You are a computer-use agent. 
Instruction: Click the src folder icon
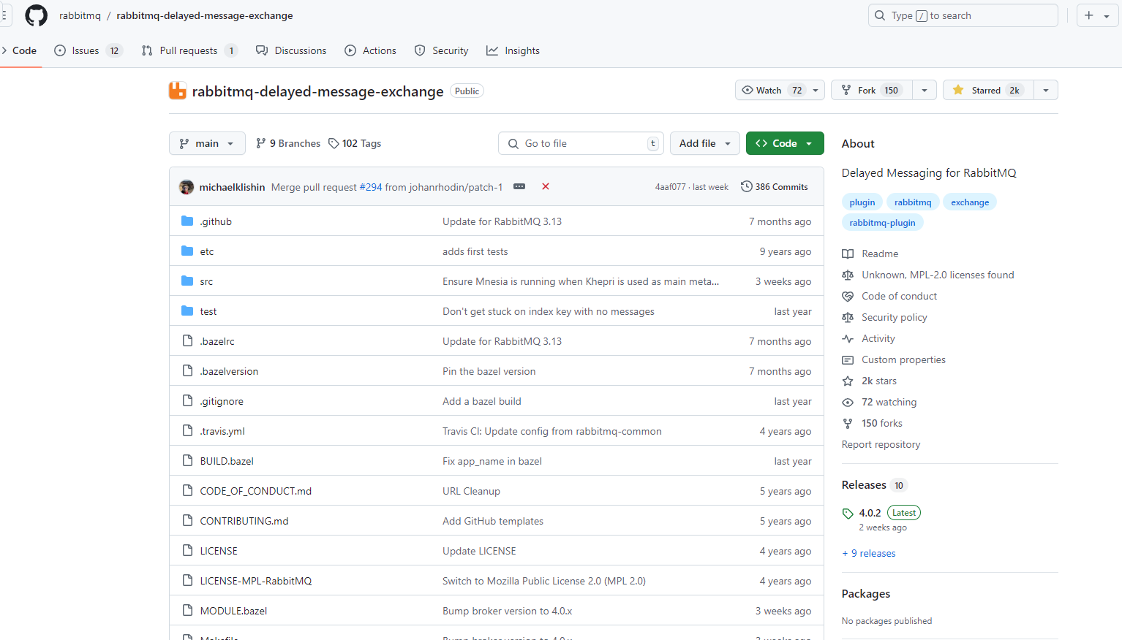point(187,281)
